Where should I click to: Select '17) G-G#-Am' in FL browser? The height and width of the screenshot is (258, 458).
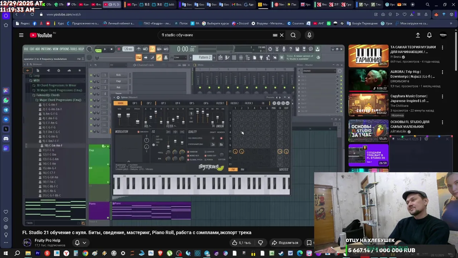click(50, 177)
